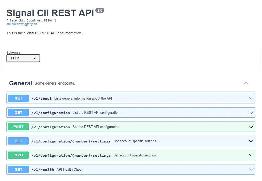
Task: Click the GET badge for /v1/about
Action: coord(18,98)
